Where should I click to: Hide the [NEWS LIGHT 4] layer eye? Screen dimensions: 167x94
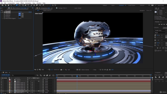point(1,89)
